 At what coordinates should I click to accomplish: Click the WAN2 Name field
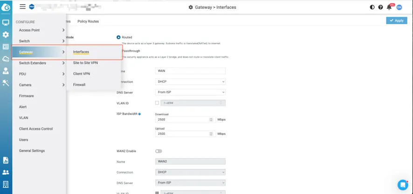[x=191, y=161]
